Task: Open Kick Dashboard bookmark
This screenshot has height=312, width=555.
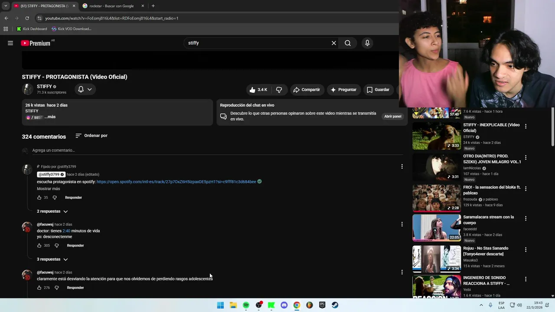Action: 32,29
